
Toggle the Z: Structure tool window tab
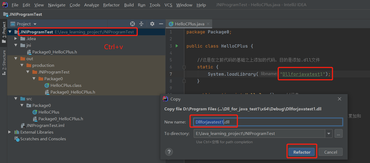pos(4,63)
